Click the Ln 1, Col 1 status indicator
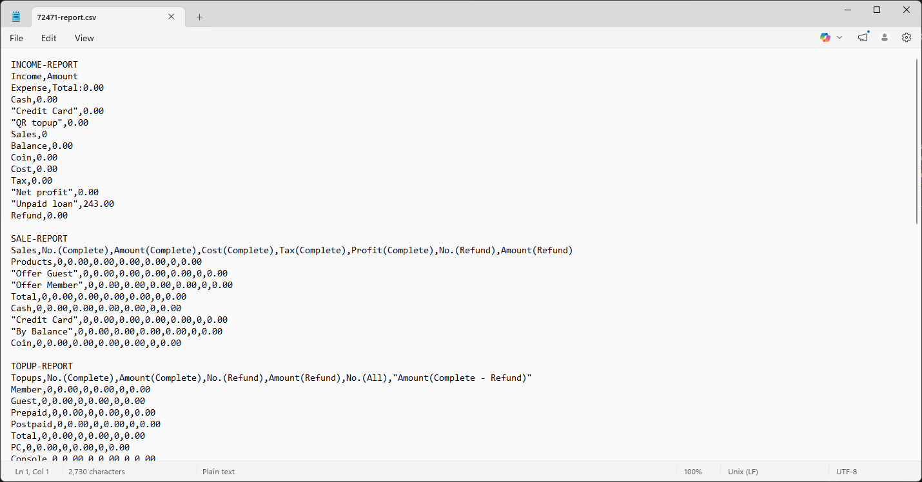 coord(32,472)
